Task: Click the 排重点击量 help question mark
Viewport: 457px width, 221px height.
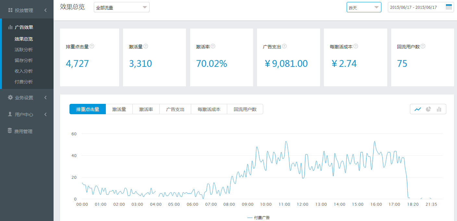Action: point(92,46)
